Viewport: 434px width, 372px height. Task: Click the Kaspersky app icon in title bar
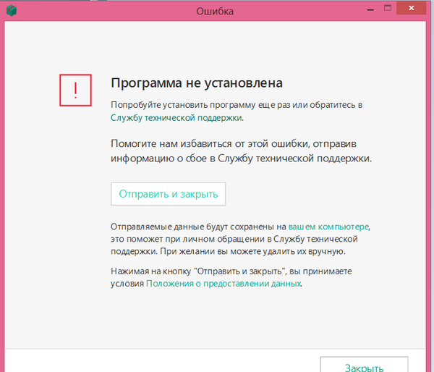tap(12, 11)
